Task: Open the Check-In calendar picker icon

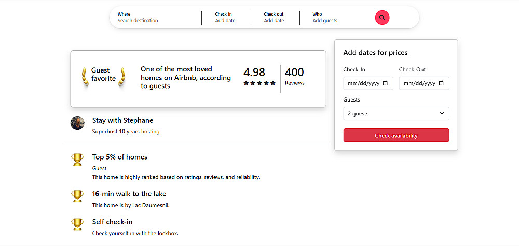Action: click(x=385, y=83)
